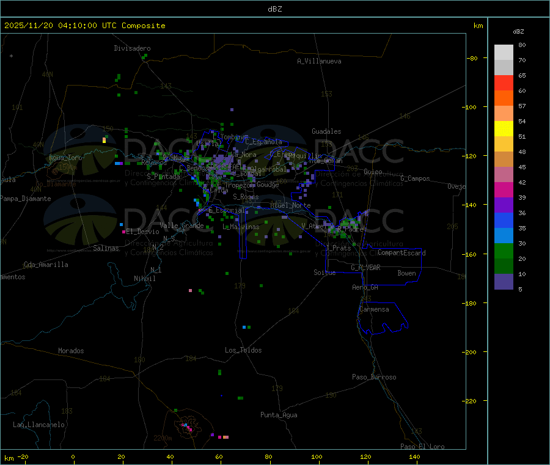Select the Atuel_Norte label
Screen dimensions: 550x465
(290, 205)
